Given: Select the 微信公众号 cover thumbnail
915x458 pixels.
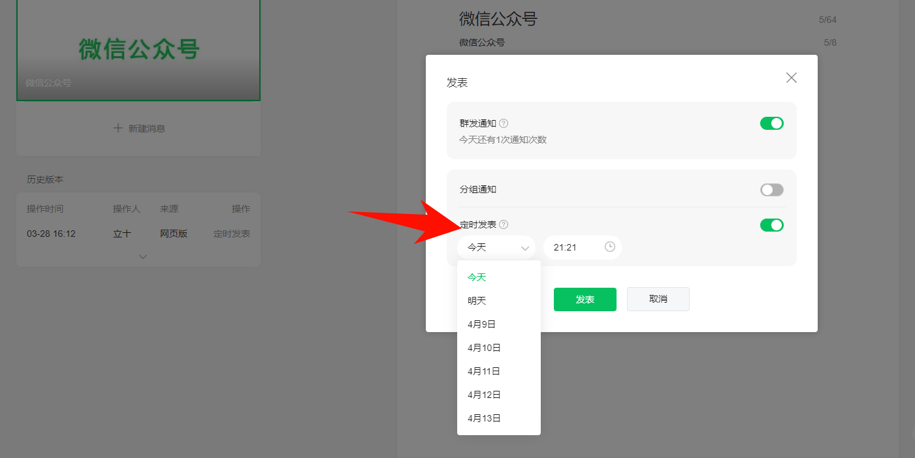Looking at the screenshot, I should pyautogui.click(x=138, y=50).
